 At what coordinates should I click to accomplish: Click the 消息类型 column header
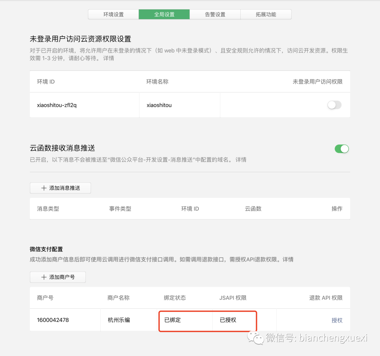[x=48, y=209]
